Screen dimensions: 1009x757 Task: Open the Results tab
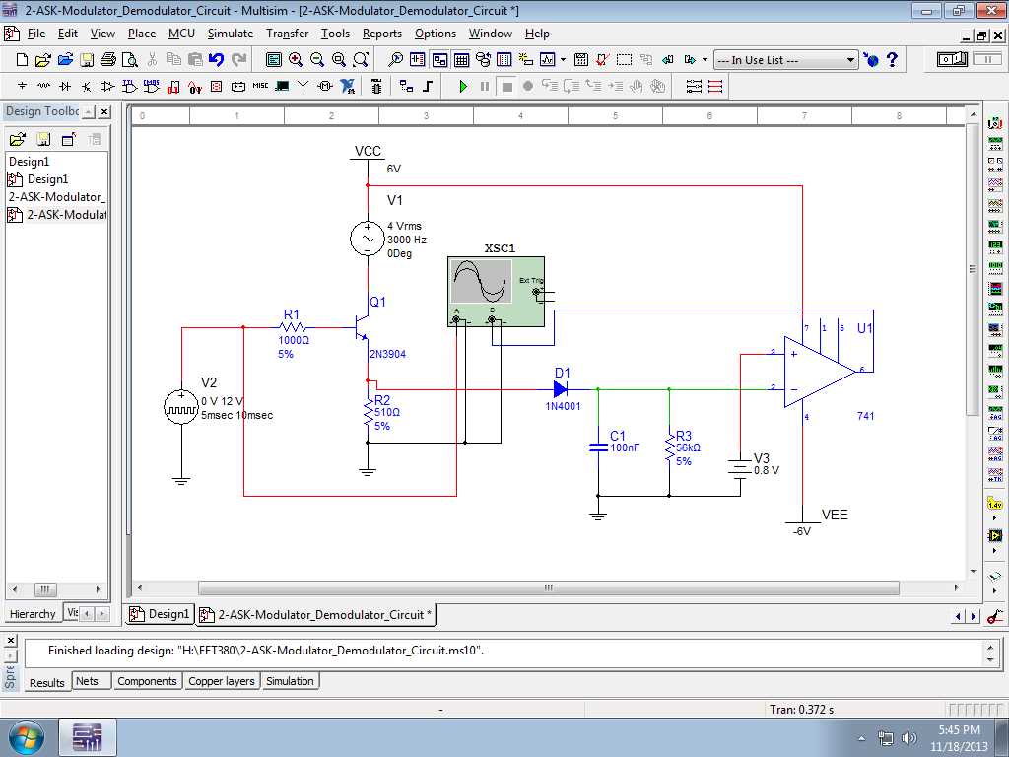(47, 682)
